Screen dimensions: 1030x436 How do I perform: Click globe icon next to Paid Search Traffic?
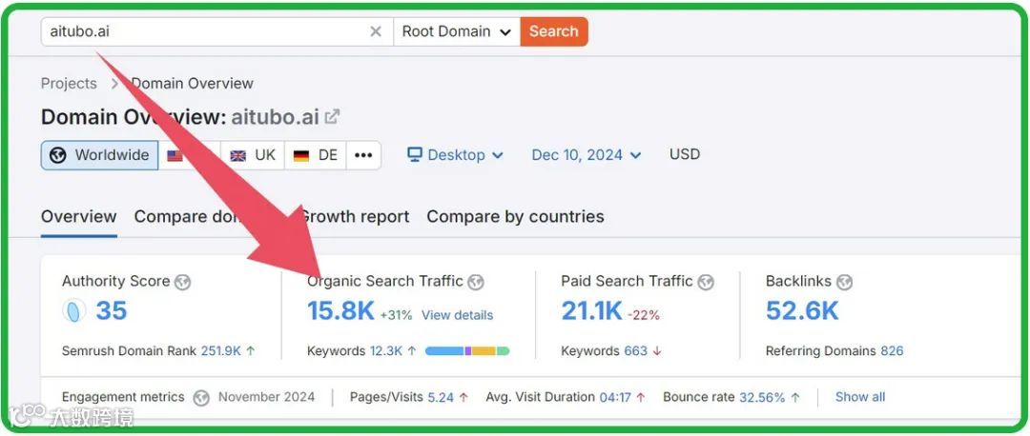coord(706,282)
